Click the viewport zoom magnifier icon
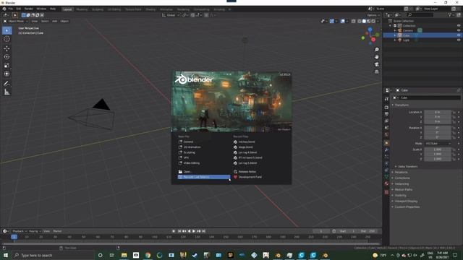Image resolution: width=463 pixels, height=260 pixels. [x=376, y=50]
